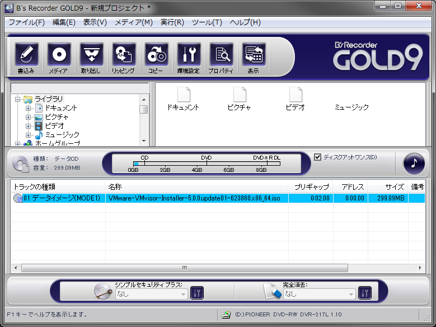Viewport: 436px width, 327px height.
Task: Open the プロパティ toolbar icon
Action: [221, 54]
